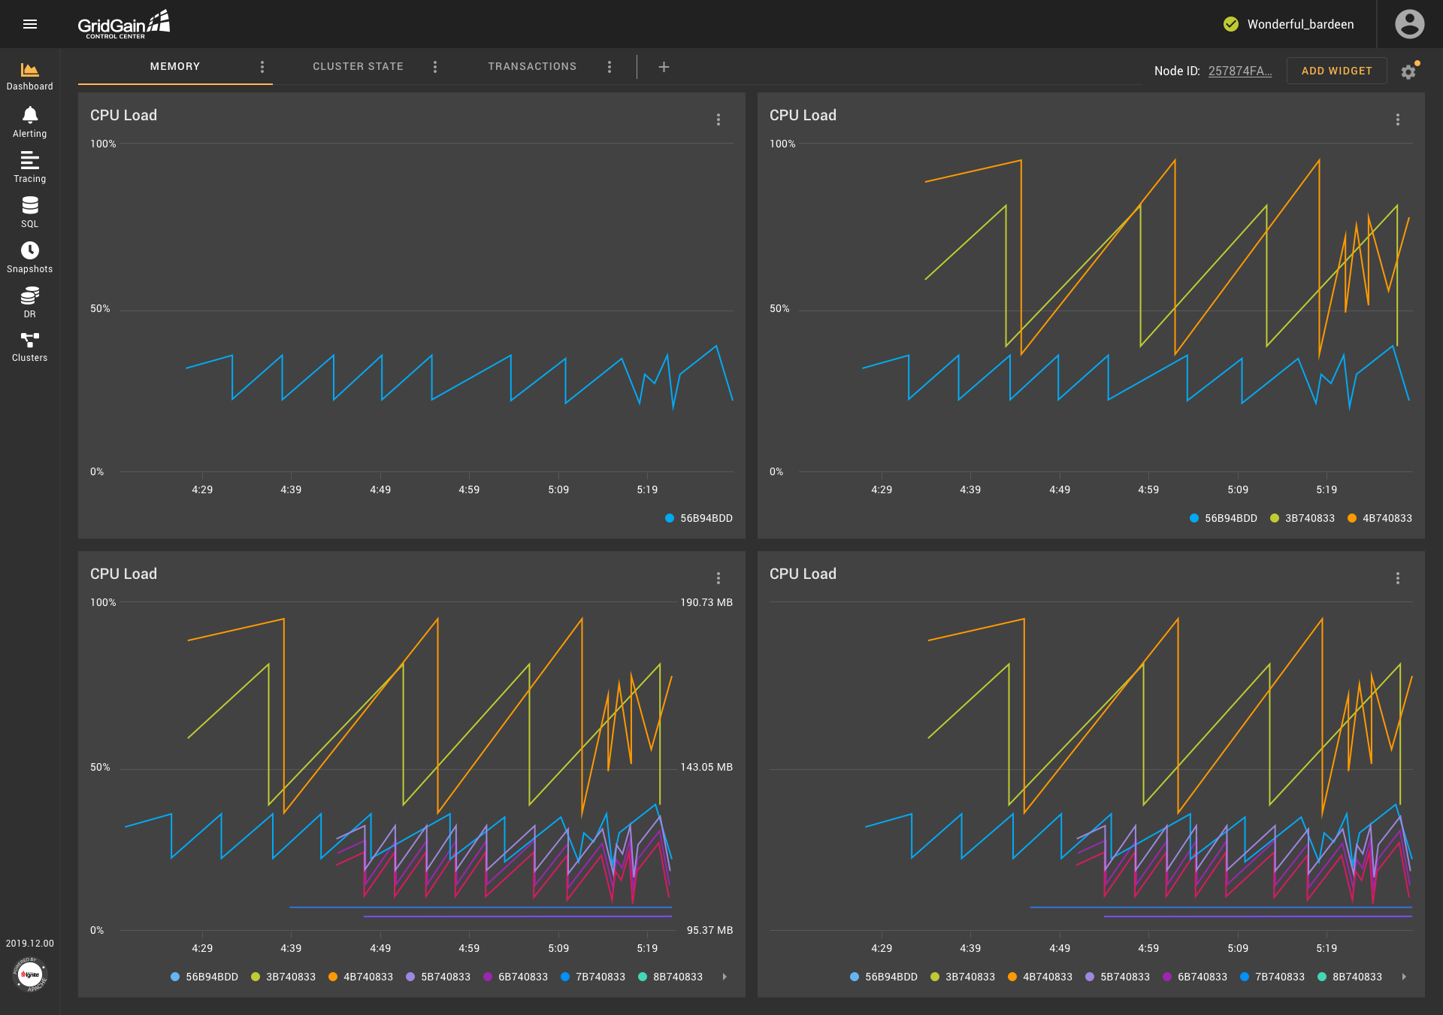
Task: Open options of bottom-left CPU Load widget
Action: click(x=718, y=578)
